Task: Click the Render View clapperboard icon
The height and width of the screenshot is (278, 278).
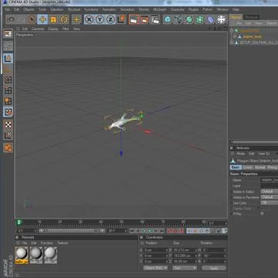Action: (x=134, y=19)
